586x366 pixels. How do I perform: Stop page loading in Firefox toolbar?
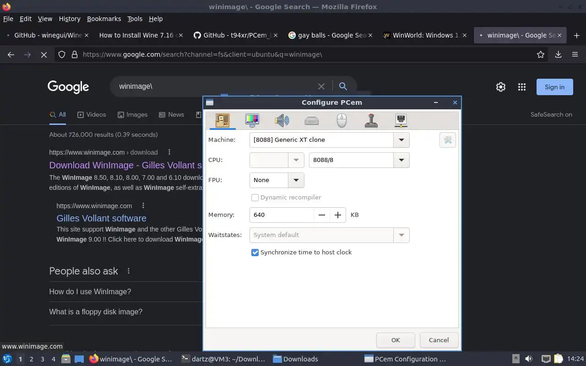click(x=44, y=54)
